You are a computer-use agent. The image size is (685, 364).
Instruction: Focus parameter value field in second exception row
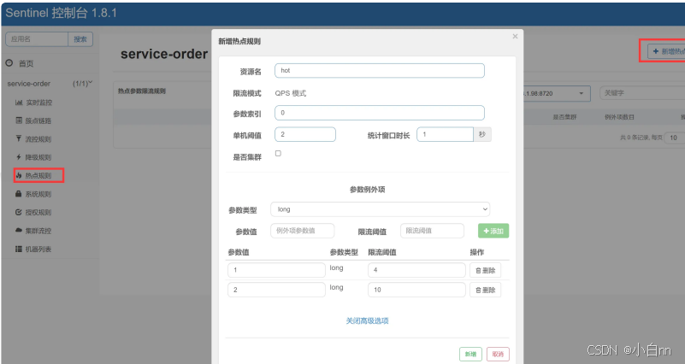click(x=276, y=290)
